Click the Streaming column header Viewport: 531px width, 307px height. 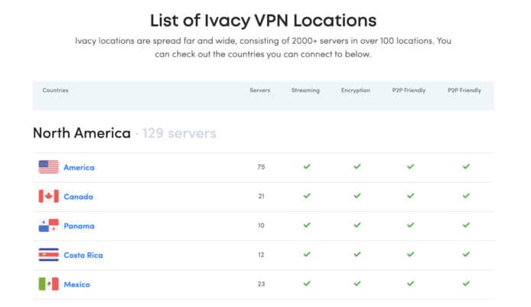click(x=305, y=90)
